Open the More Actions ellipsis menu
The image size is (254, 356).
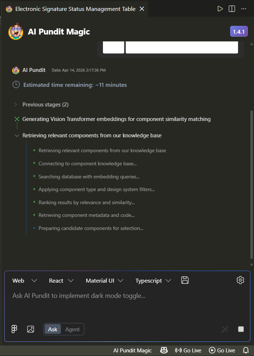click(243, 9)
